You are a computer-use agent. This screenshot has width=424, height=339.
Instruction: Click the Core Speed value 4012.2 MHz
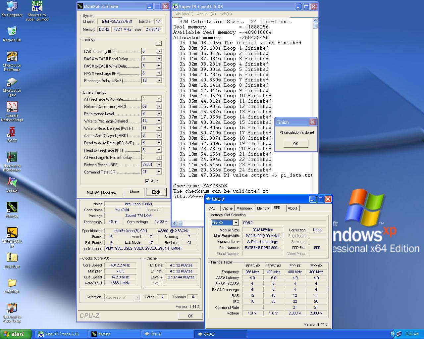[120, 265]
